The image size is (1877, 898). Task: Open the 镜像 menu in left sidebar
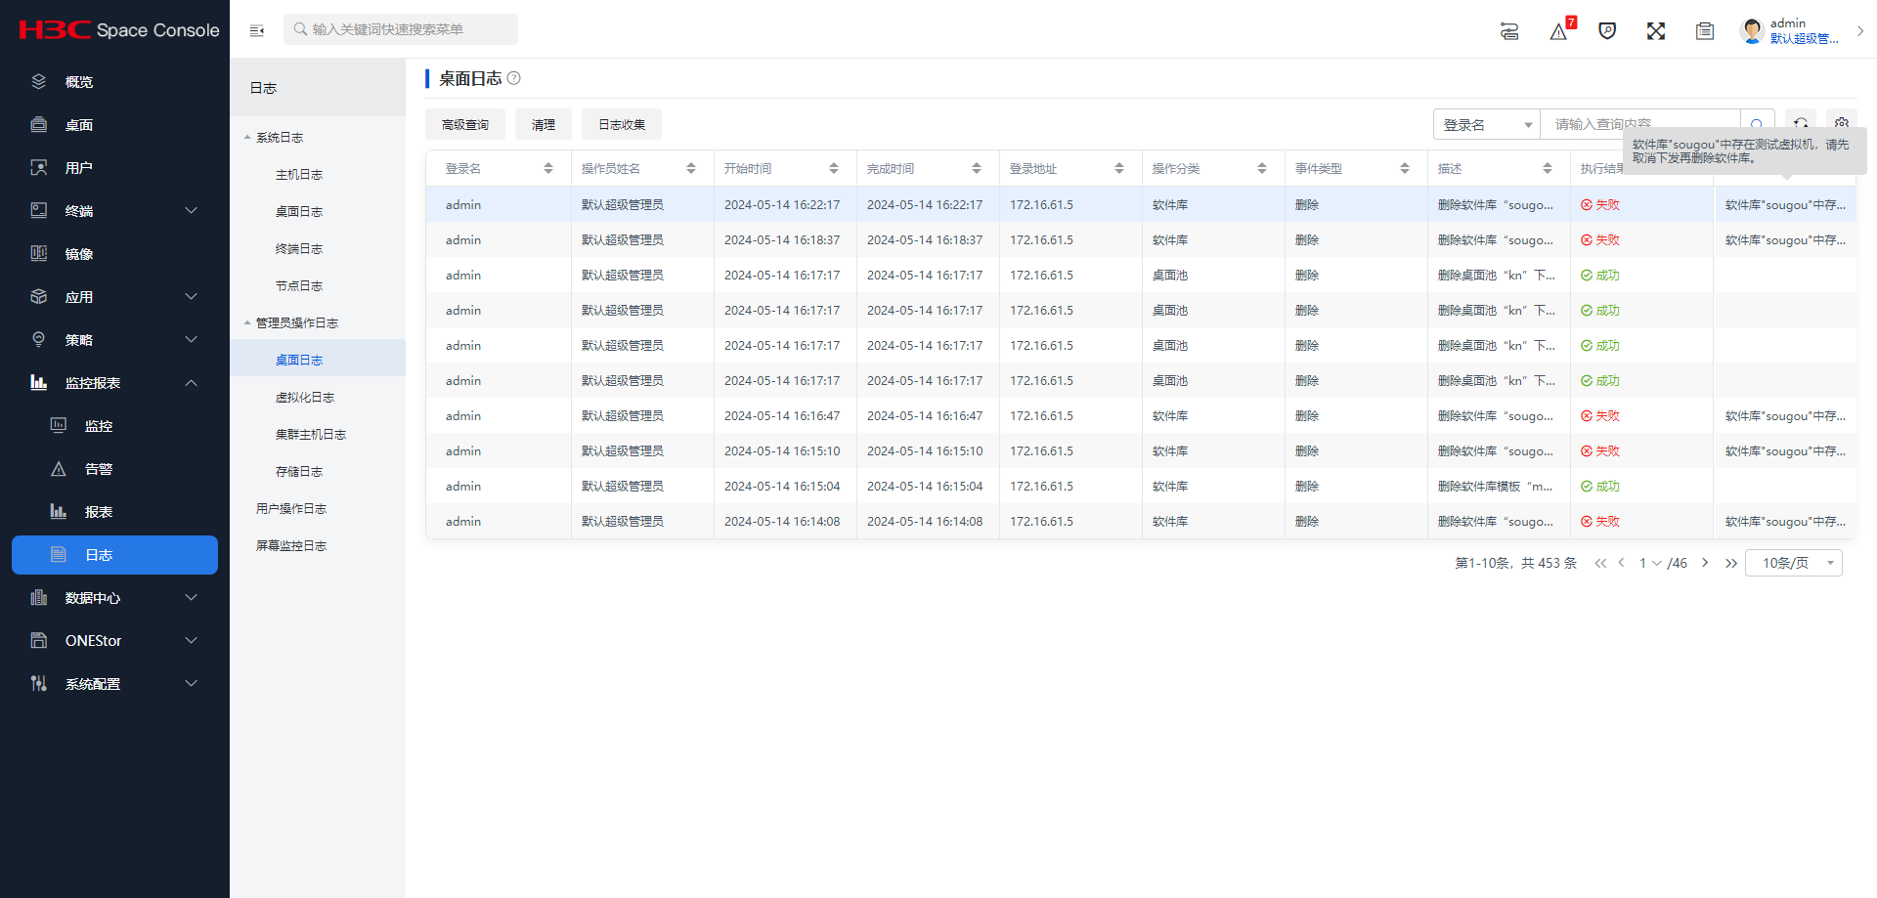coord(114,254)
